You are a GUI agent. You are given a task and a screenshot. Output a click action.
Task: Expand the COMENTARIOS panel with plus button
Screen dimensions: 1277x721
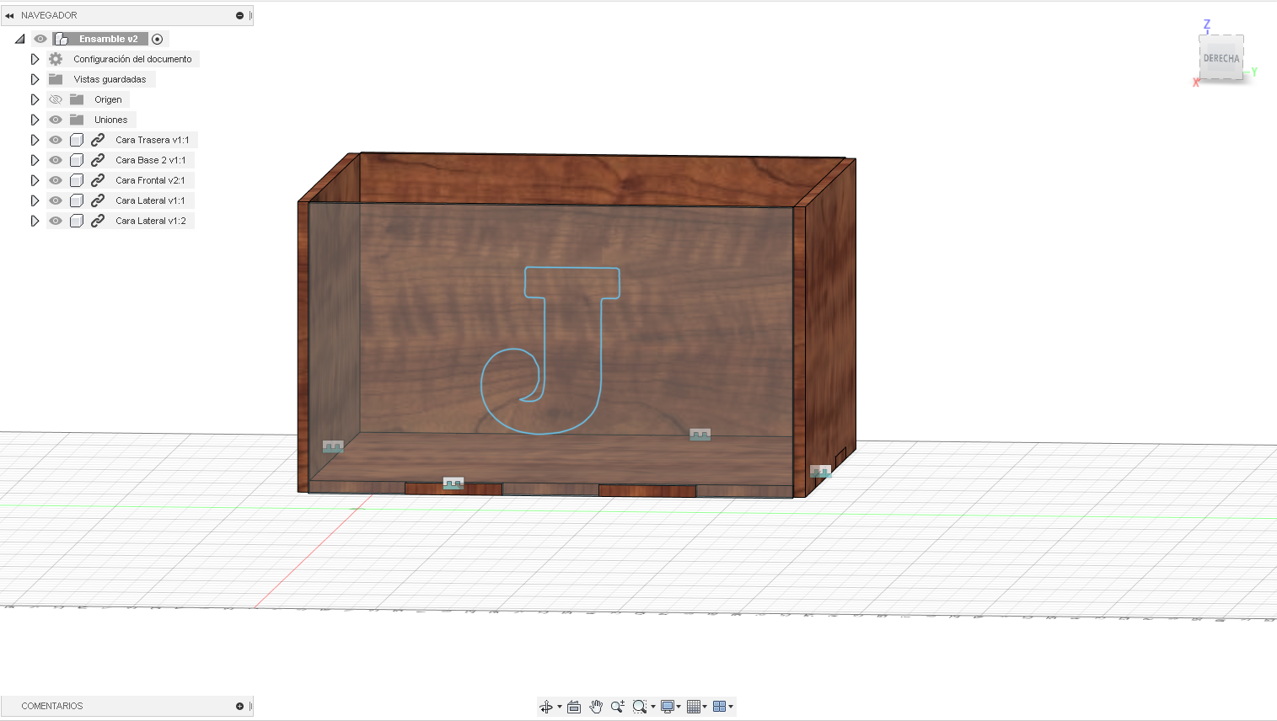pos(239,706)
